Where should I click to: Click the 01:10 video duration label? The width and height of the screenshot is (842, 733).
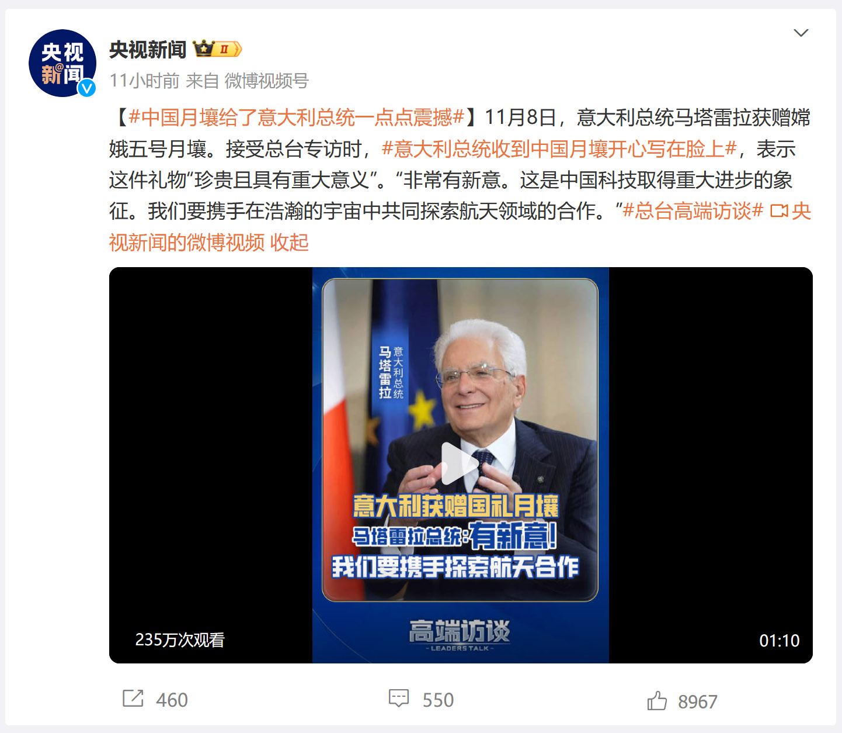[779, 641]
